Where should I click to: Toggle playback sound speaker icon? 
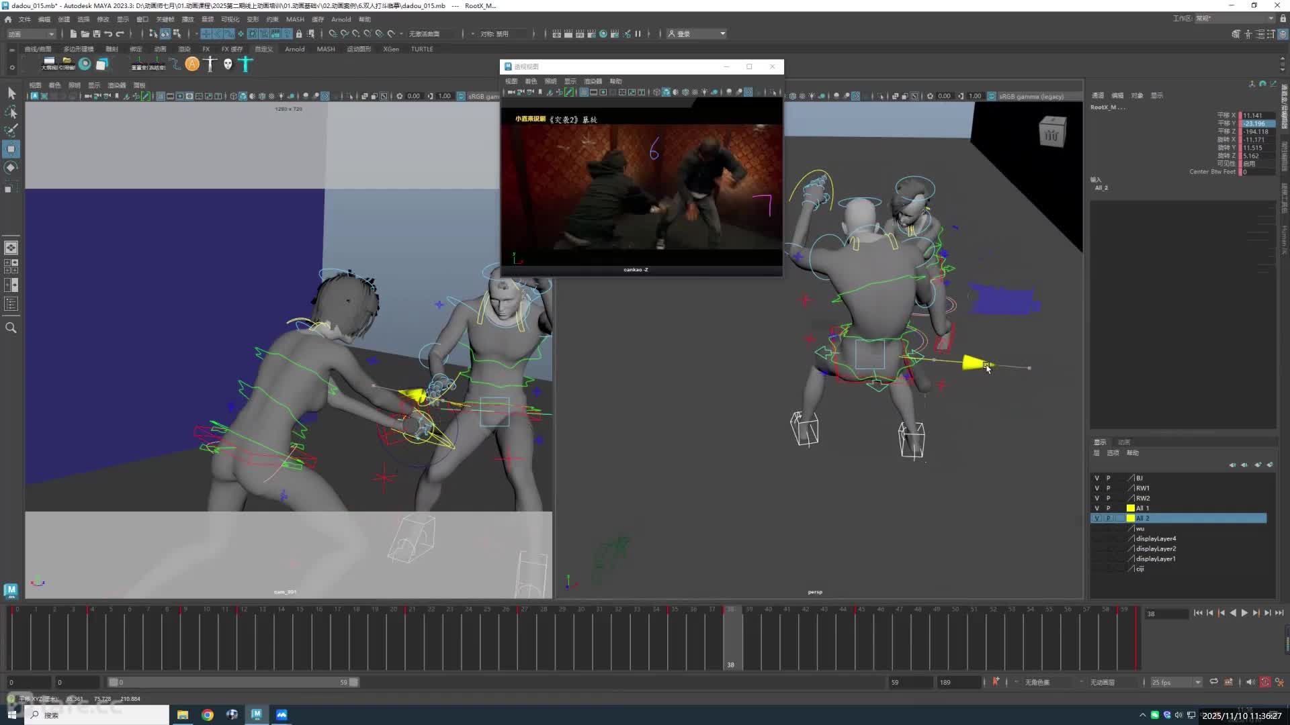click(x=1250, y=682)
